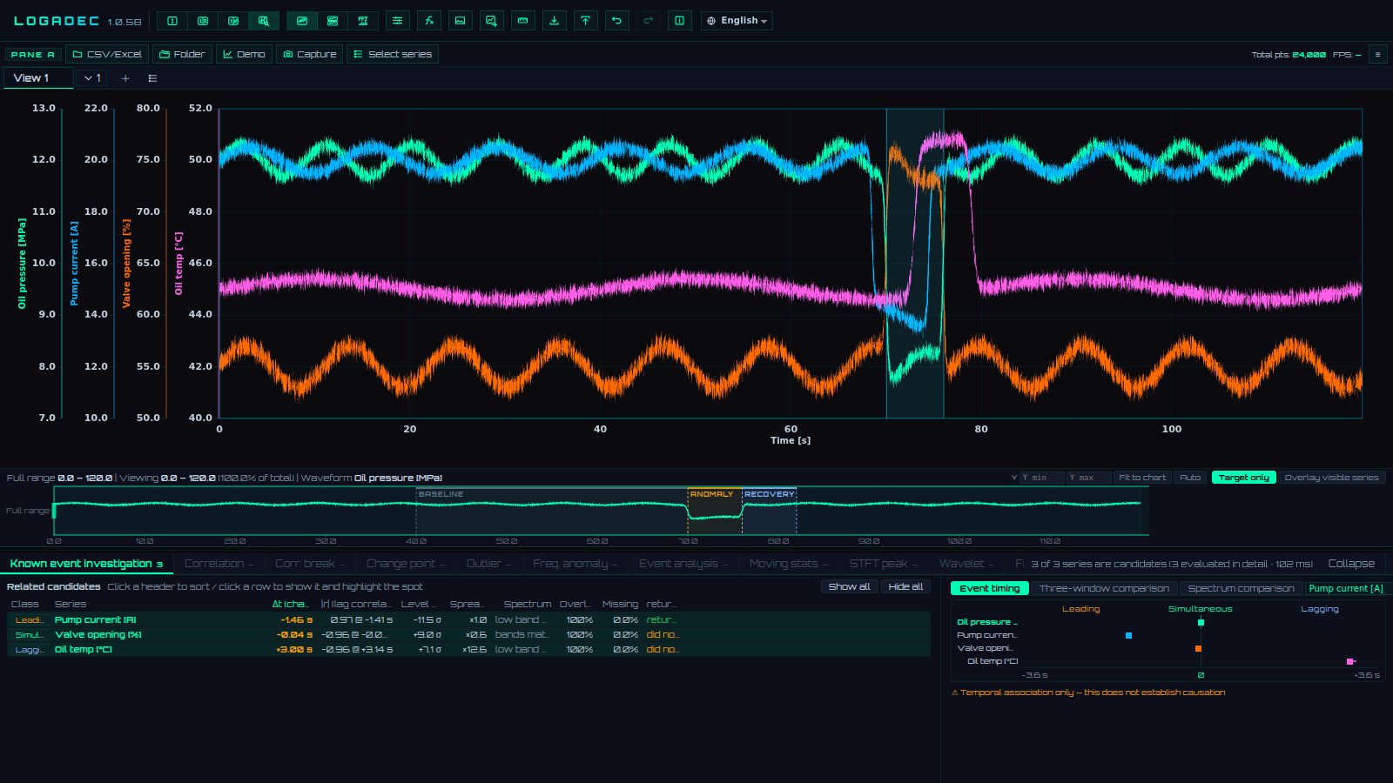Load the Demo dataset
Image resolution: width=1393 pixels, height=783 pixels.
(244, 54)
